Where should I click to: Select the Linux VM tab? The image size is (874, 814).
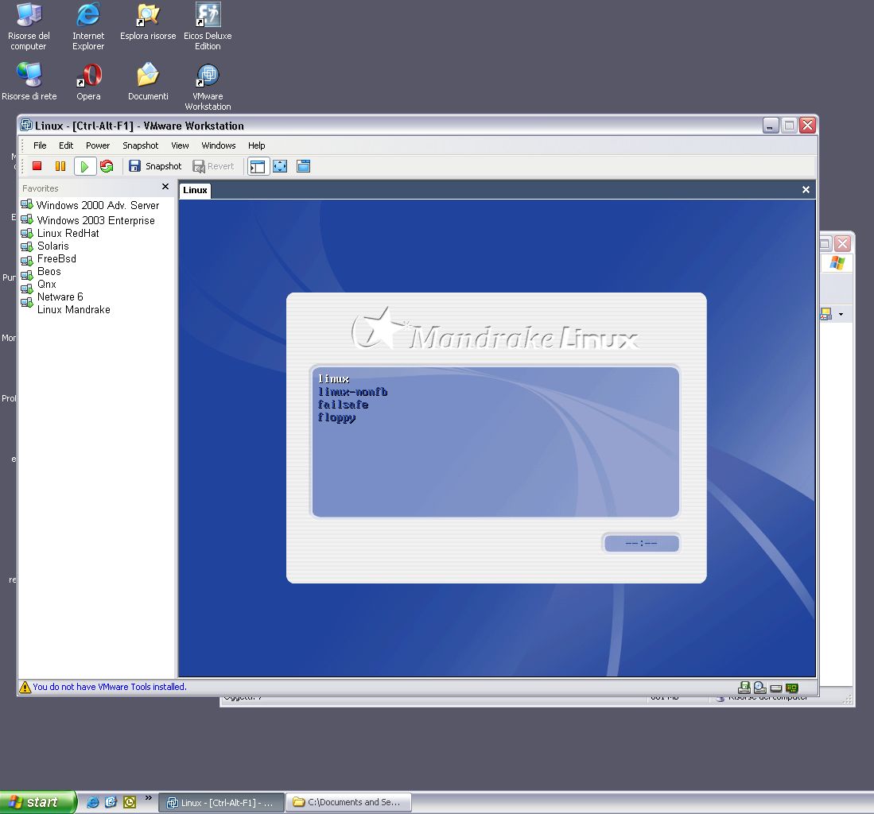point(195,190)
